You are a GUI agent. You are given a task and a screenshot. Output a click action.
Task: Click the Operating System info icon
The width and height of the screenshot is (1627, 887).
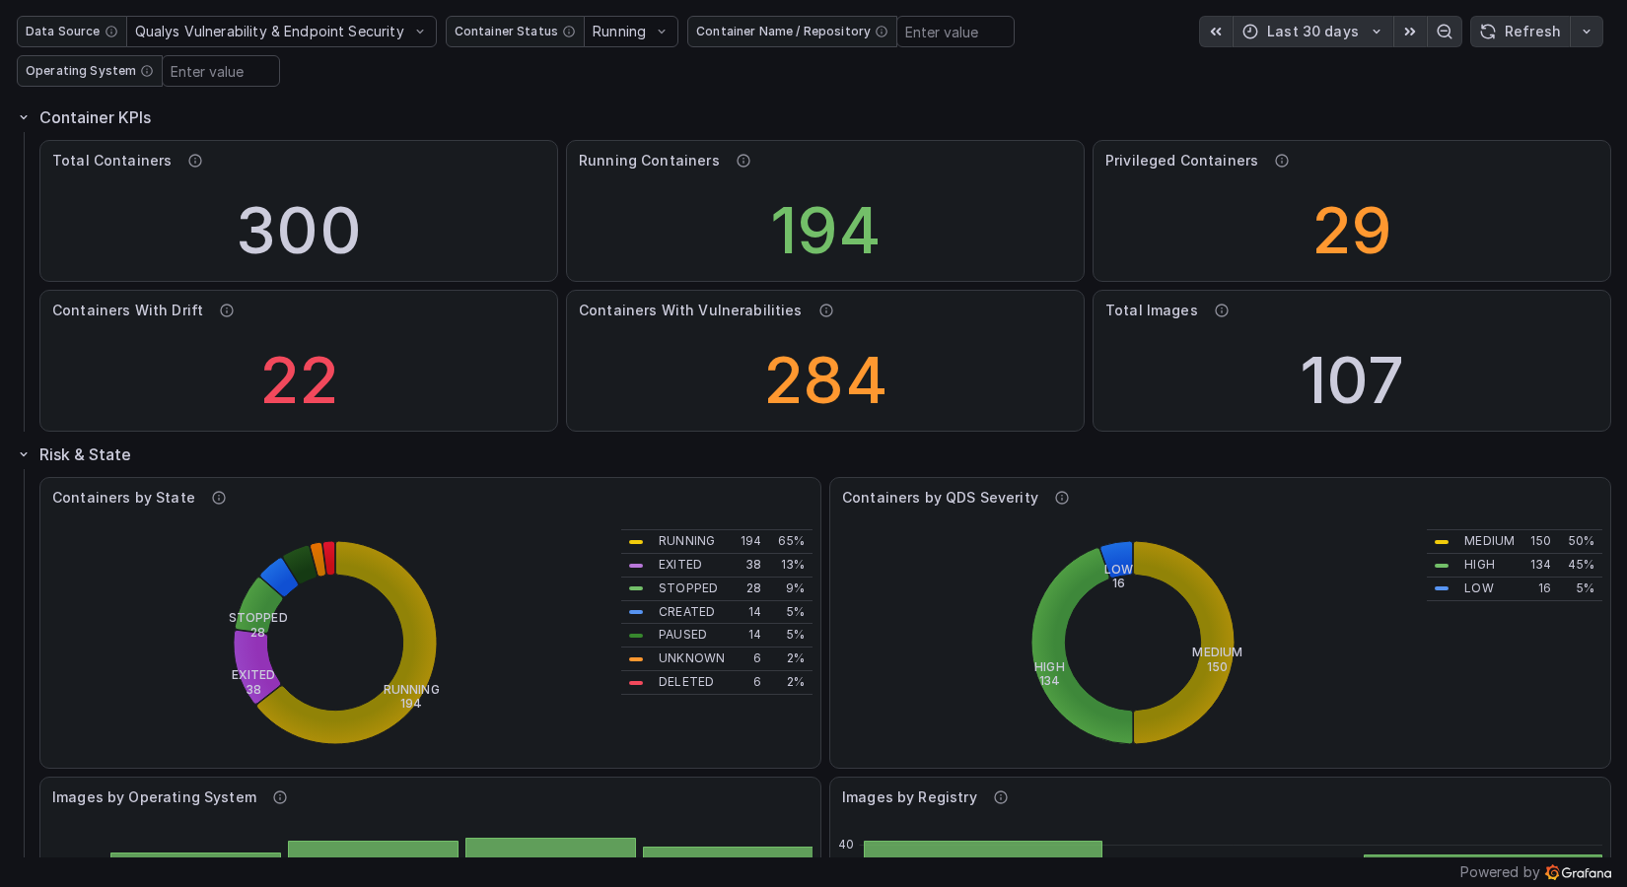(147, 71)
